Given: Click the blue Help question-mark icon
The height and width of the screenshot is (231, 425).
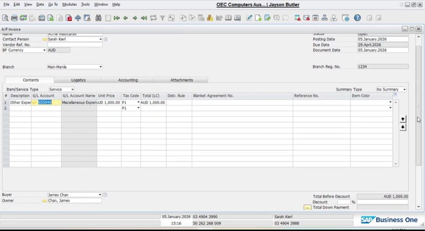Looking at the screenshot, I should coord(357,18).
